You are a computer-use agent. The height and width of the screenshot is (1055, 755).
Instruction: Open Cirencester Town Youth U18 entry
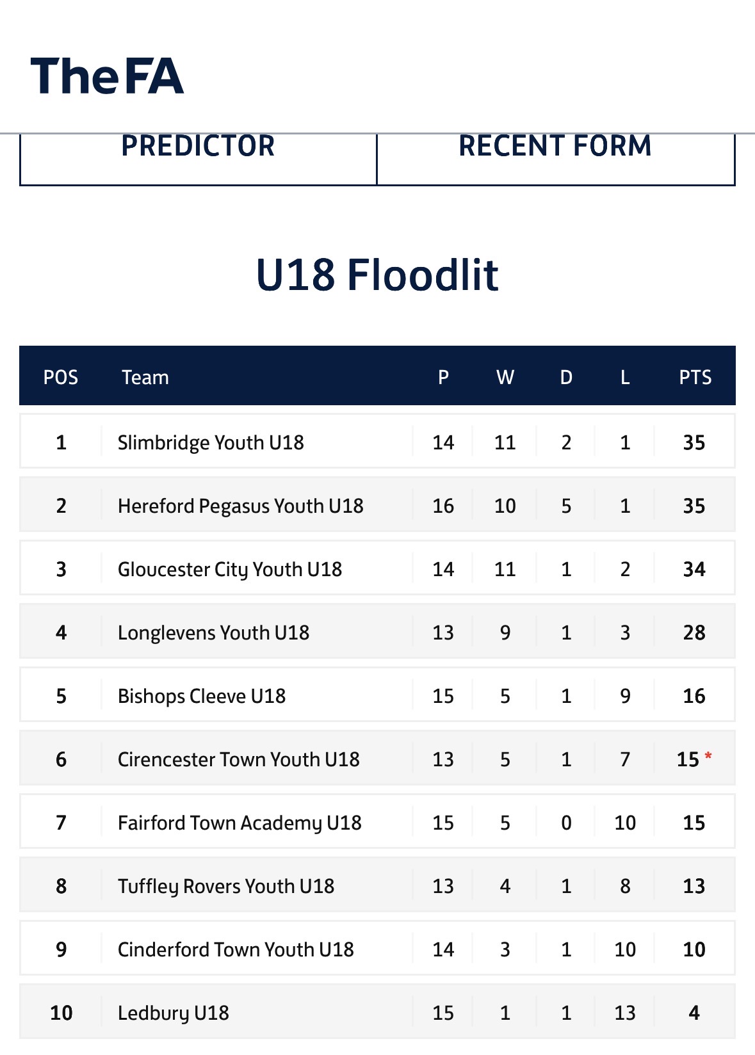click(238, 759)
